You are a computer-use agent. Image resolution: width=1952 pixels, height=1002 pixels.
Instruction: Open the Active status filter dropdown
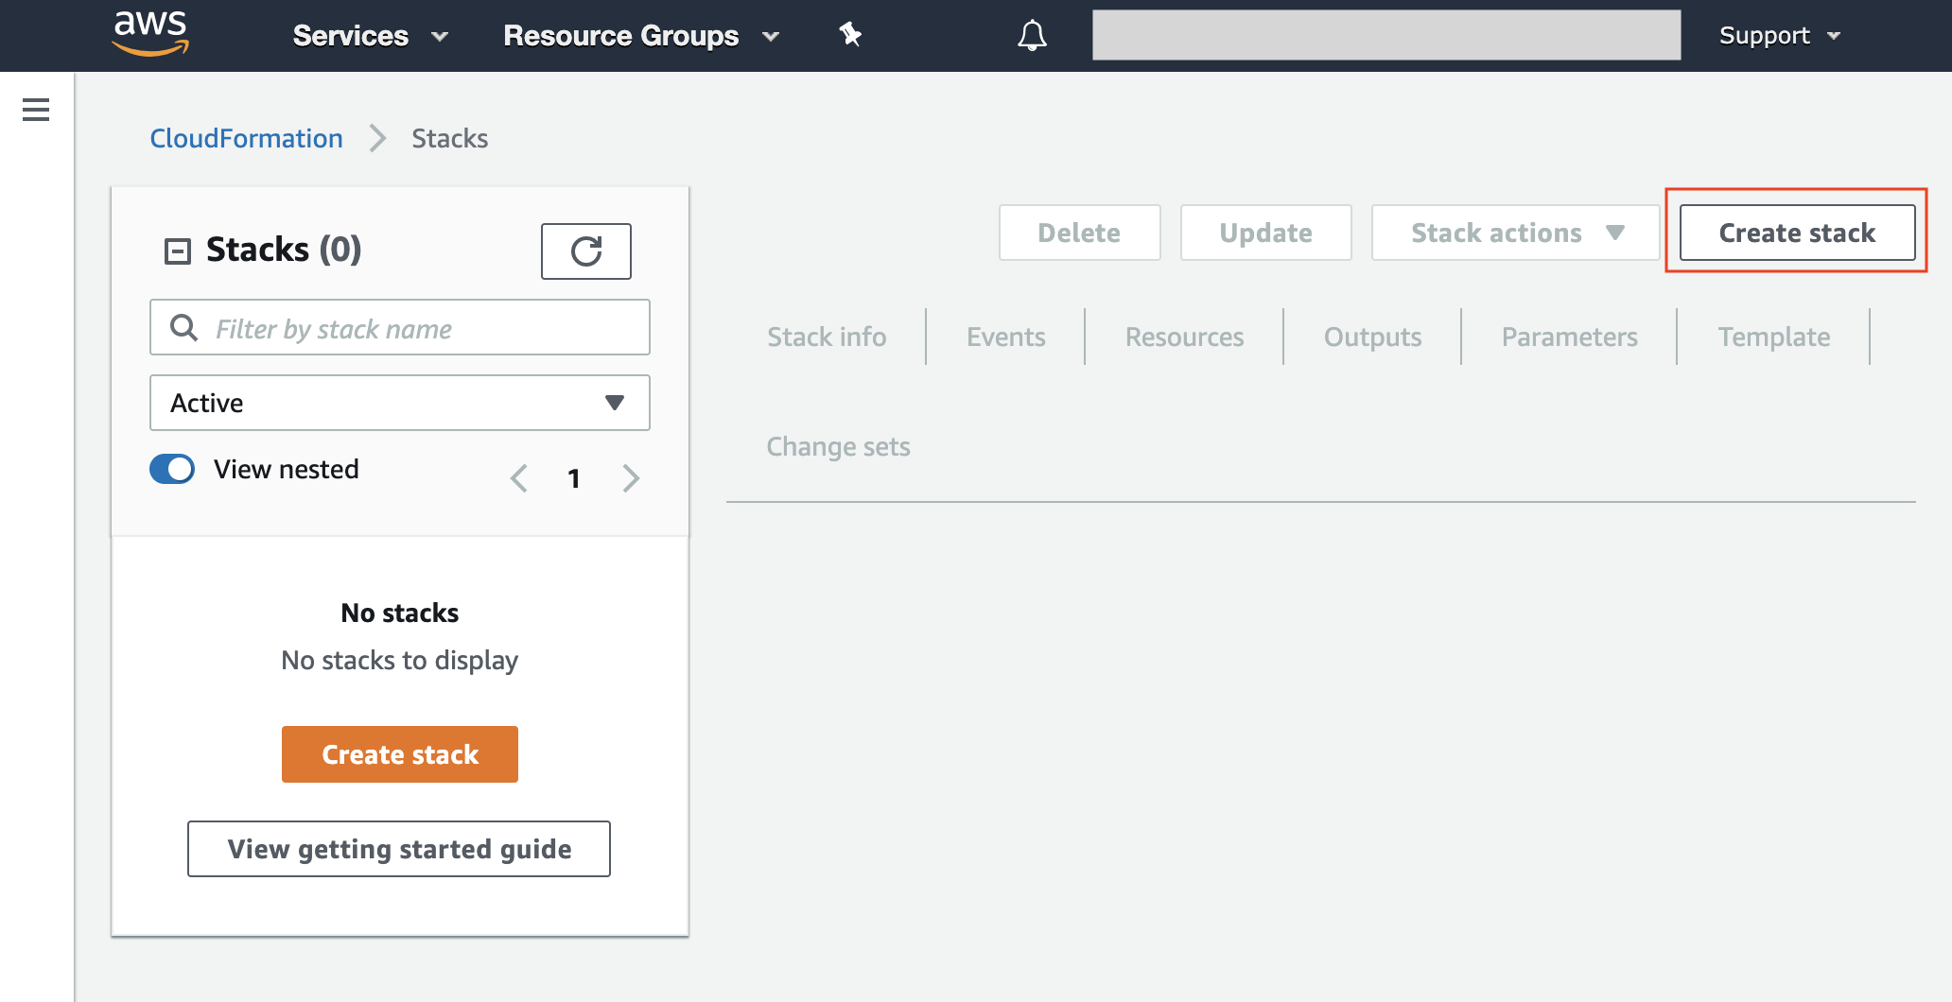(400, 403)
